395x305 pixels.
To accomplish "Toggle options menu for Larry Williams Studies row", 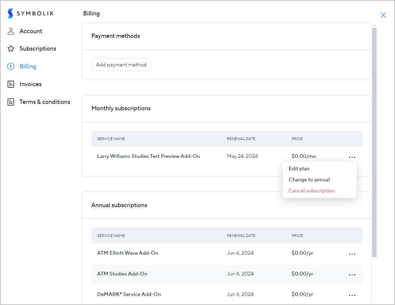I will 352,157.
